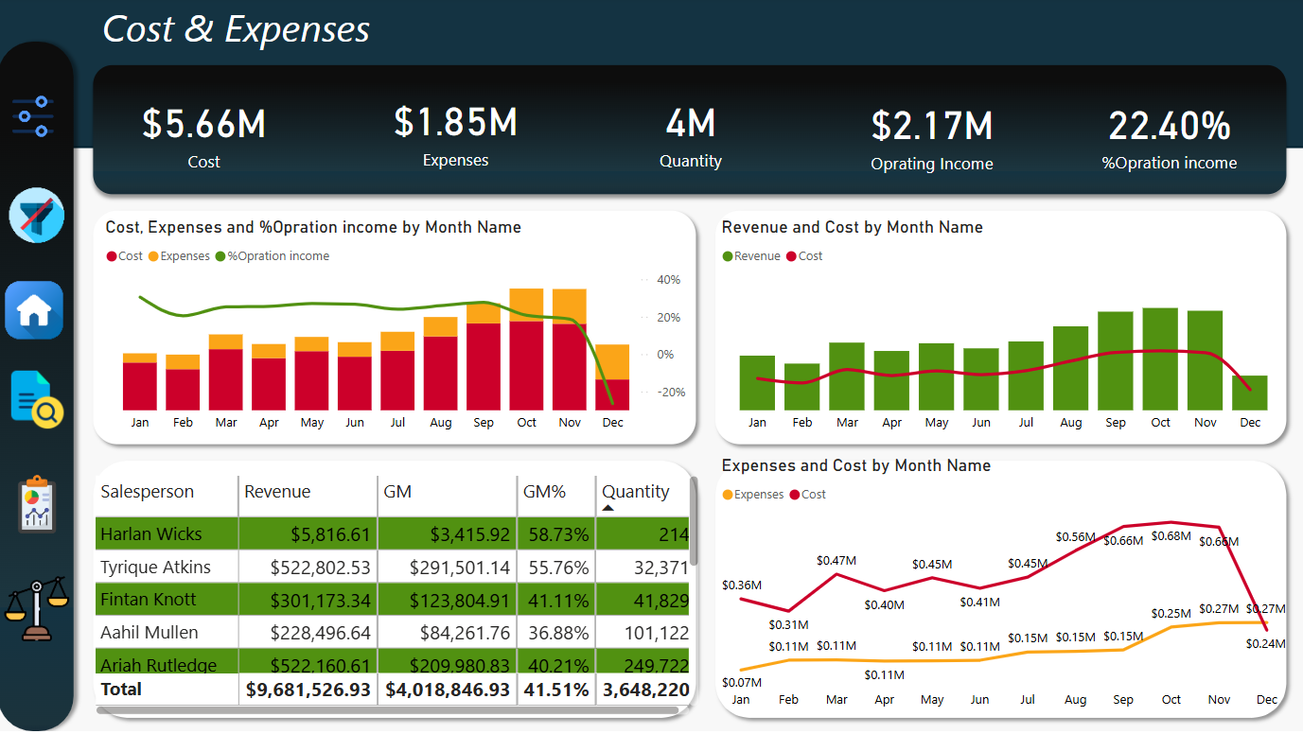The width and height of the screenshot is (1303, 734).
Task: Click the October bar in Revenue chart
Action: [1160, 358]
